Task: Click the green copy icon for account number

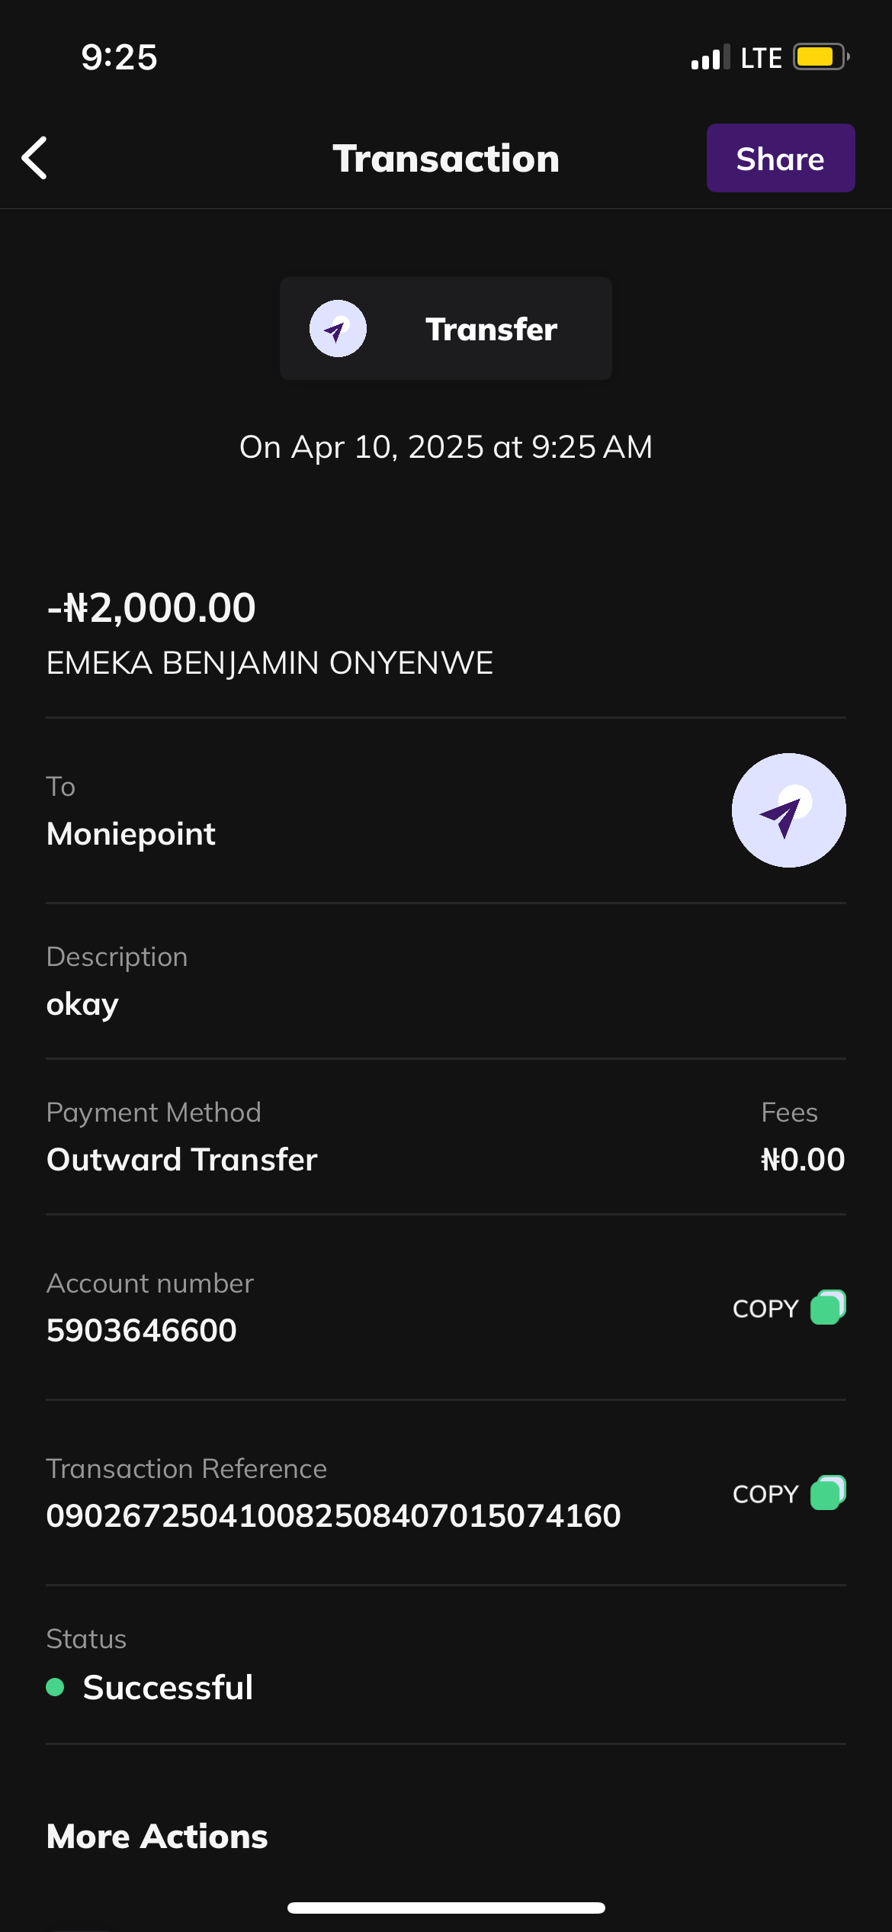Action: (x=828, y=1308)
